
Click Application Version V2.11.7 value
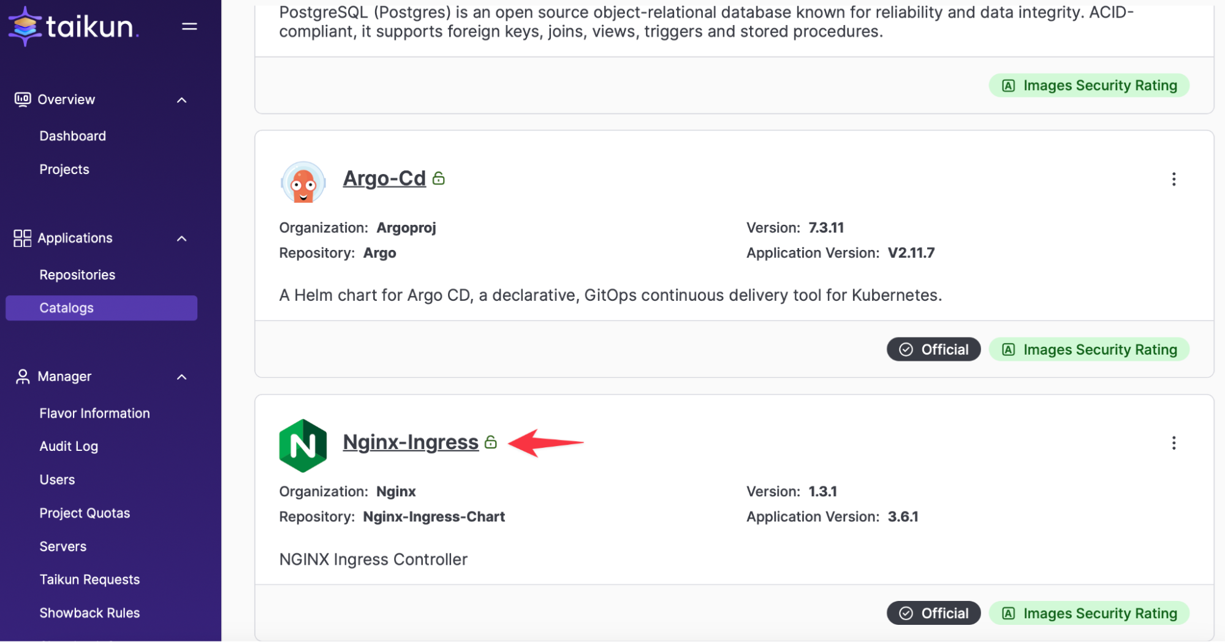(911, 253)
